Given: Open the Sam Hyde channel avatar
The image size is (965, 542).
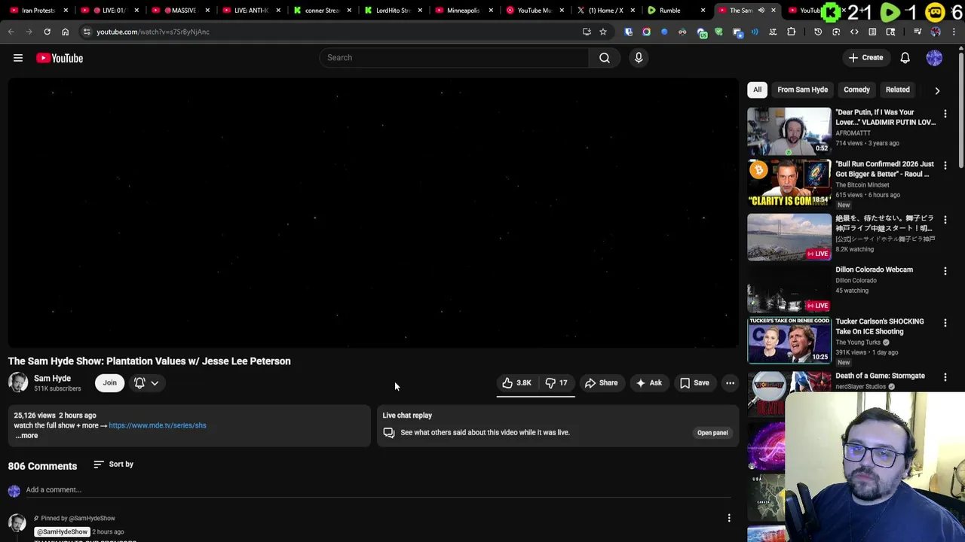Looking at the screenshot, I should [18, 383].
